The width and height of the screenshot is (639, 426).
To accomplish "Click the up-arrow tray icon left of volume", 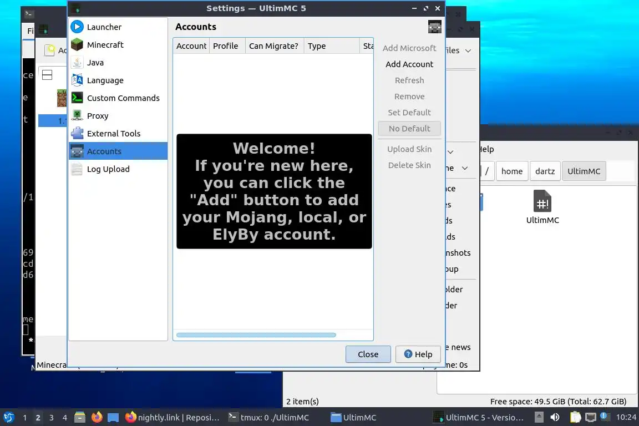I will click(539, 418).
